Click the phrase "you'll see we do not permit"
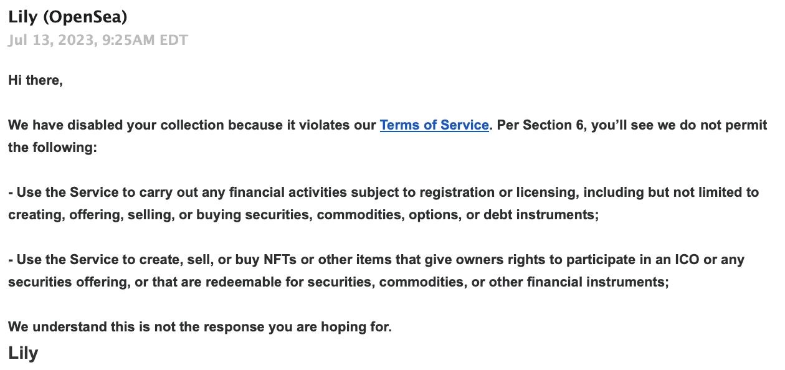The image size is (785, 370). point(679,125)
